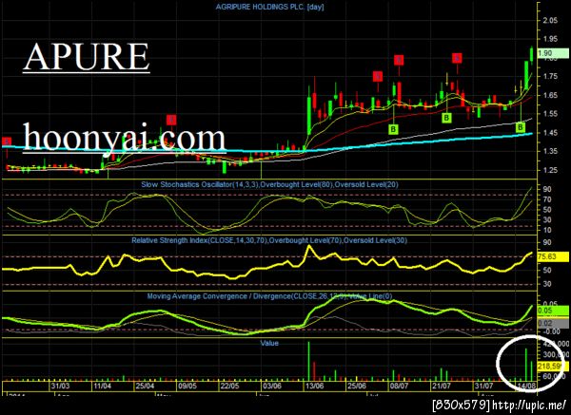Click the tallest green volume bar at 14/08
Viewport: 571px width, 415px height.
[x=526, y=365]
